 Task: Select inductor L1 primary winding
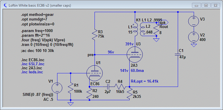[135, 29]
